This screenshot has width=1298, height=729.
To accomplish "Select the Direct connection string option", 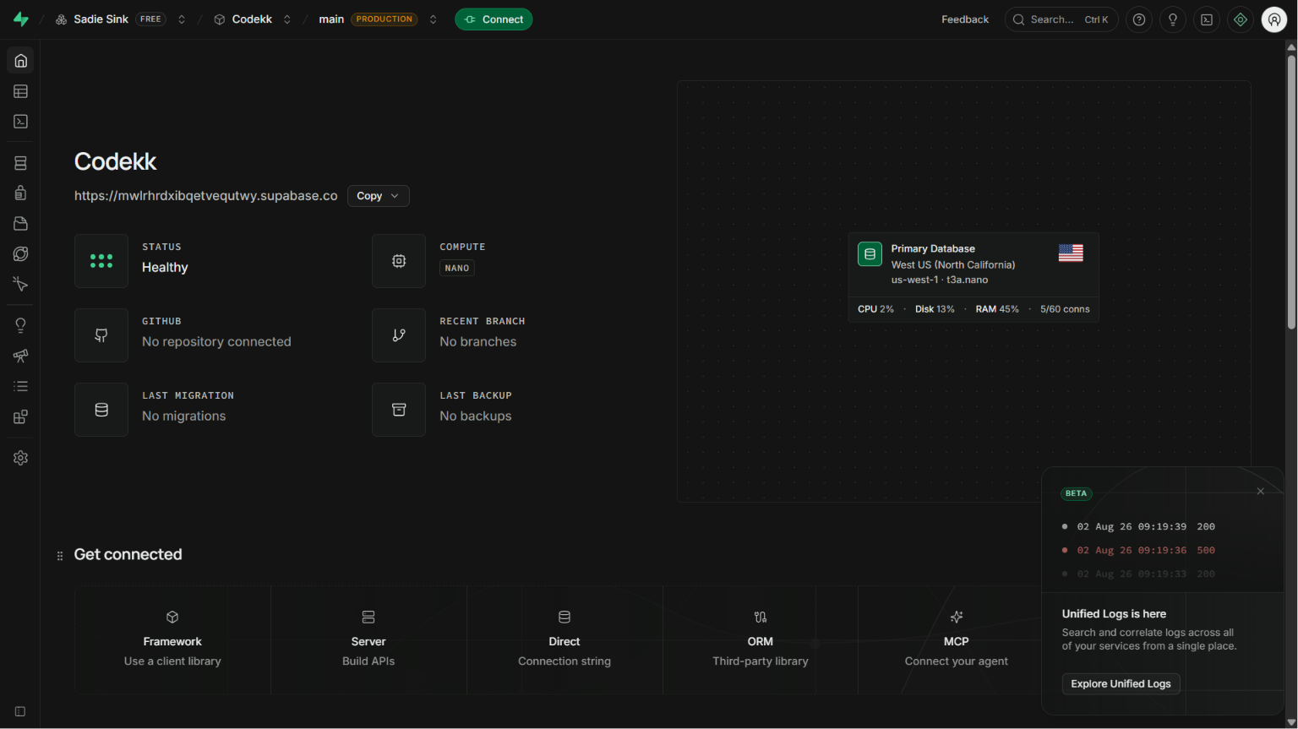I will pos(564,639).
